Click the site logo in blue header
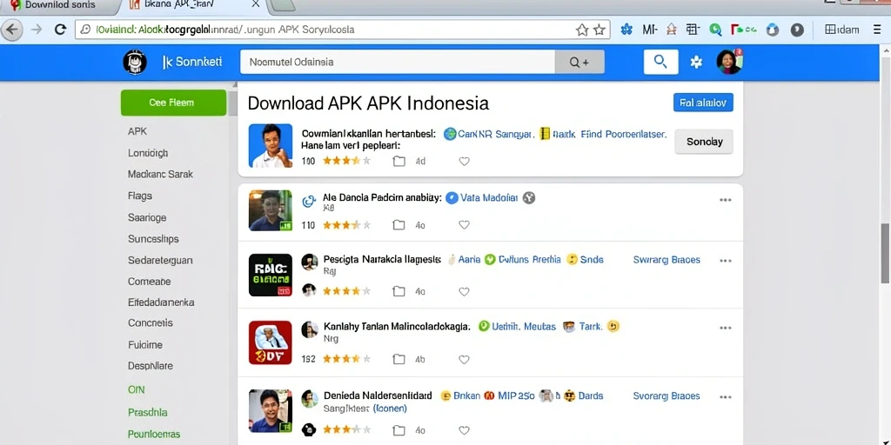This screenshot has height=445, width=891. (135, 62)
